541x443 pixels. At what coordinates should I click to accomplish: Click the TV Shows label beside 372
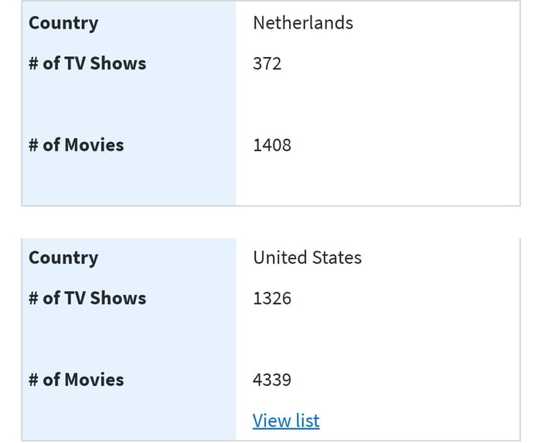click(87, 63)
